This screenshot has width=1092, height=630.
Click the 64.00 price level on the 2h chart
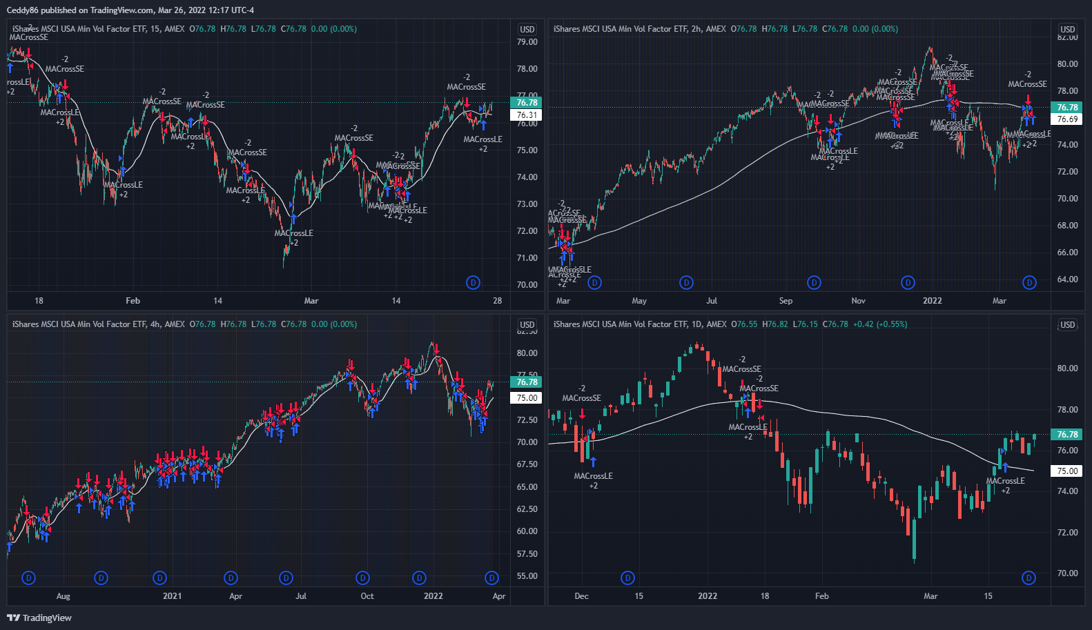1067,279
